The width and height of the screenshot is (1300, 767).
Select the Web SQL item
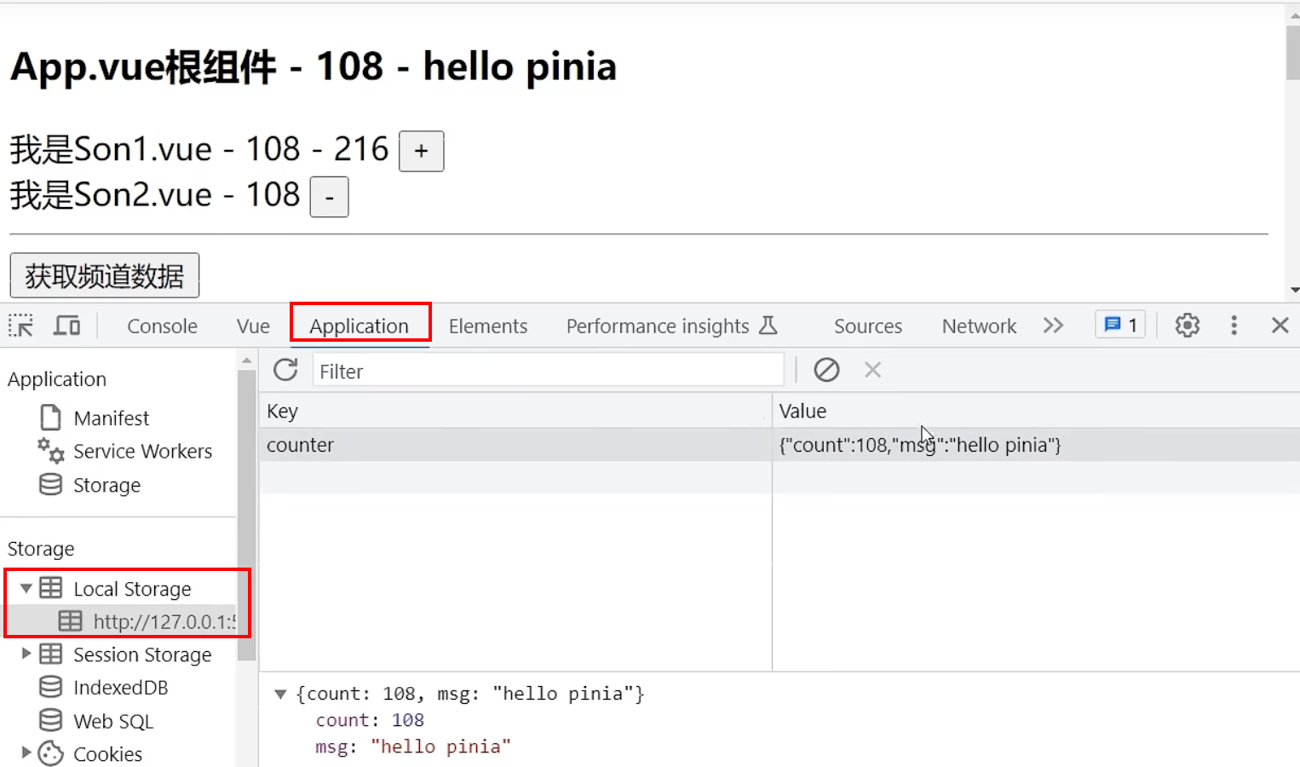pyautogui.click(x=113, y=721)
